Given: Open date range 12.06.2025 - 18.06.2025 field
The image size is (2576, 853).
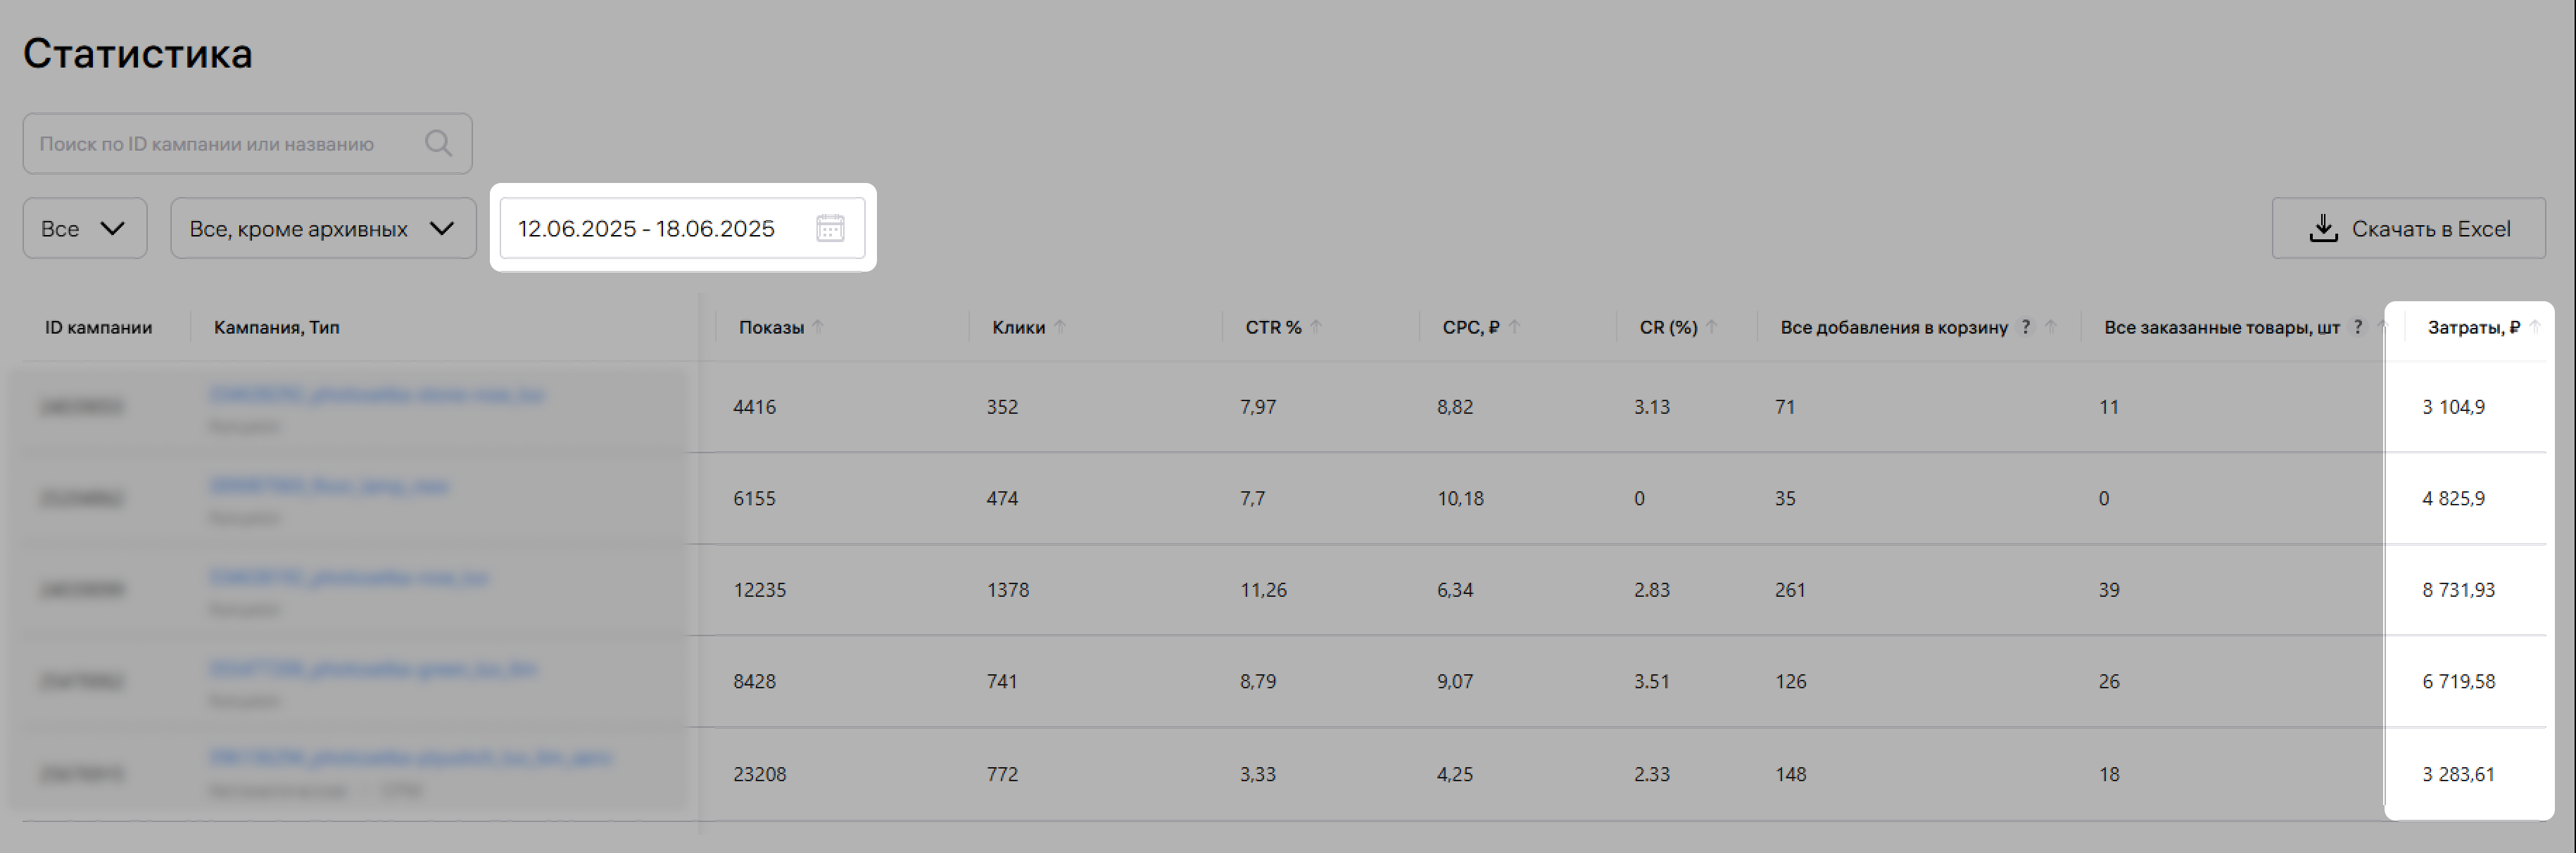Looking at the screenshot, I should click(682, 228).
